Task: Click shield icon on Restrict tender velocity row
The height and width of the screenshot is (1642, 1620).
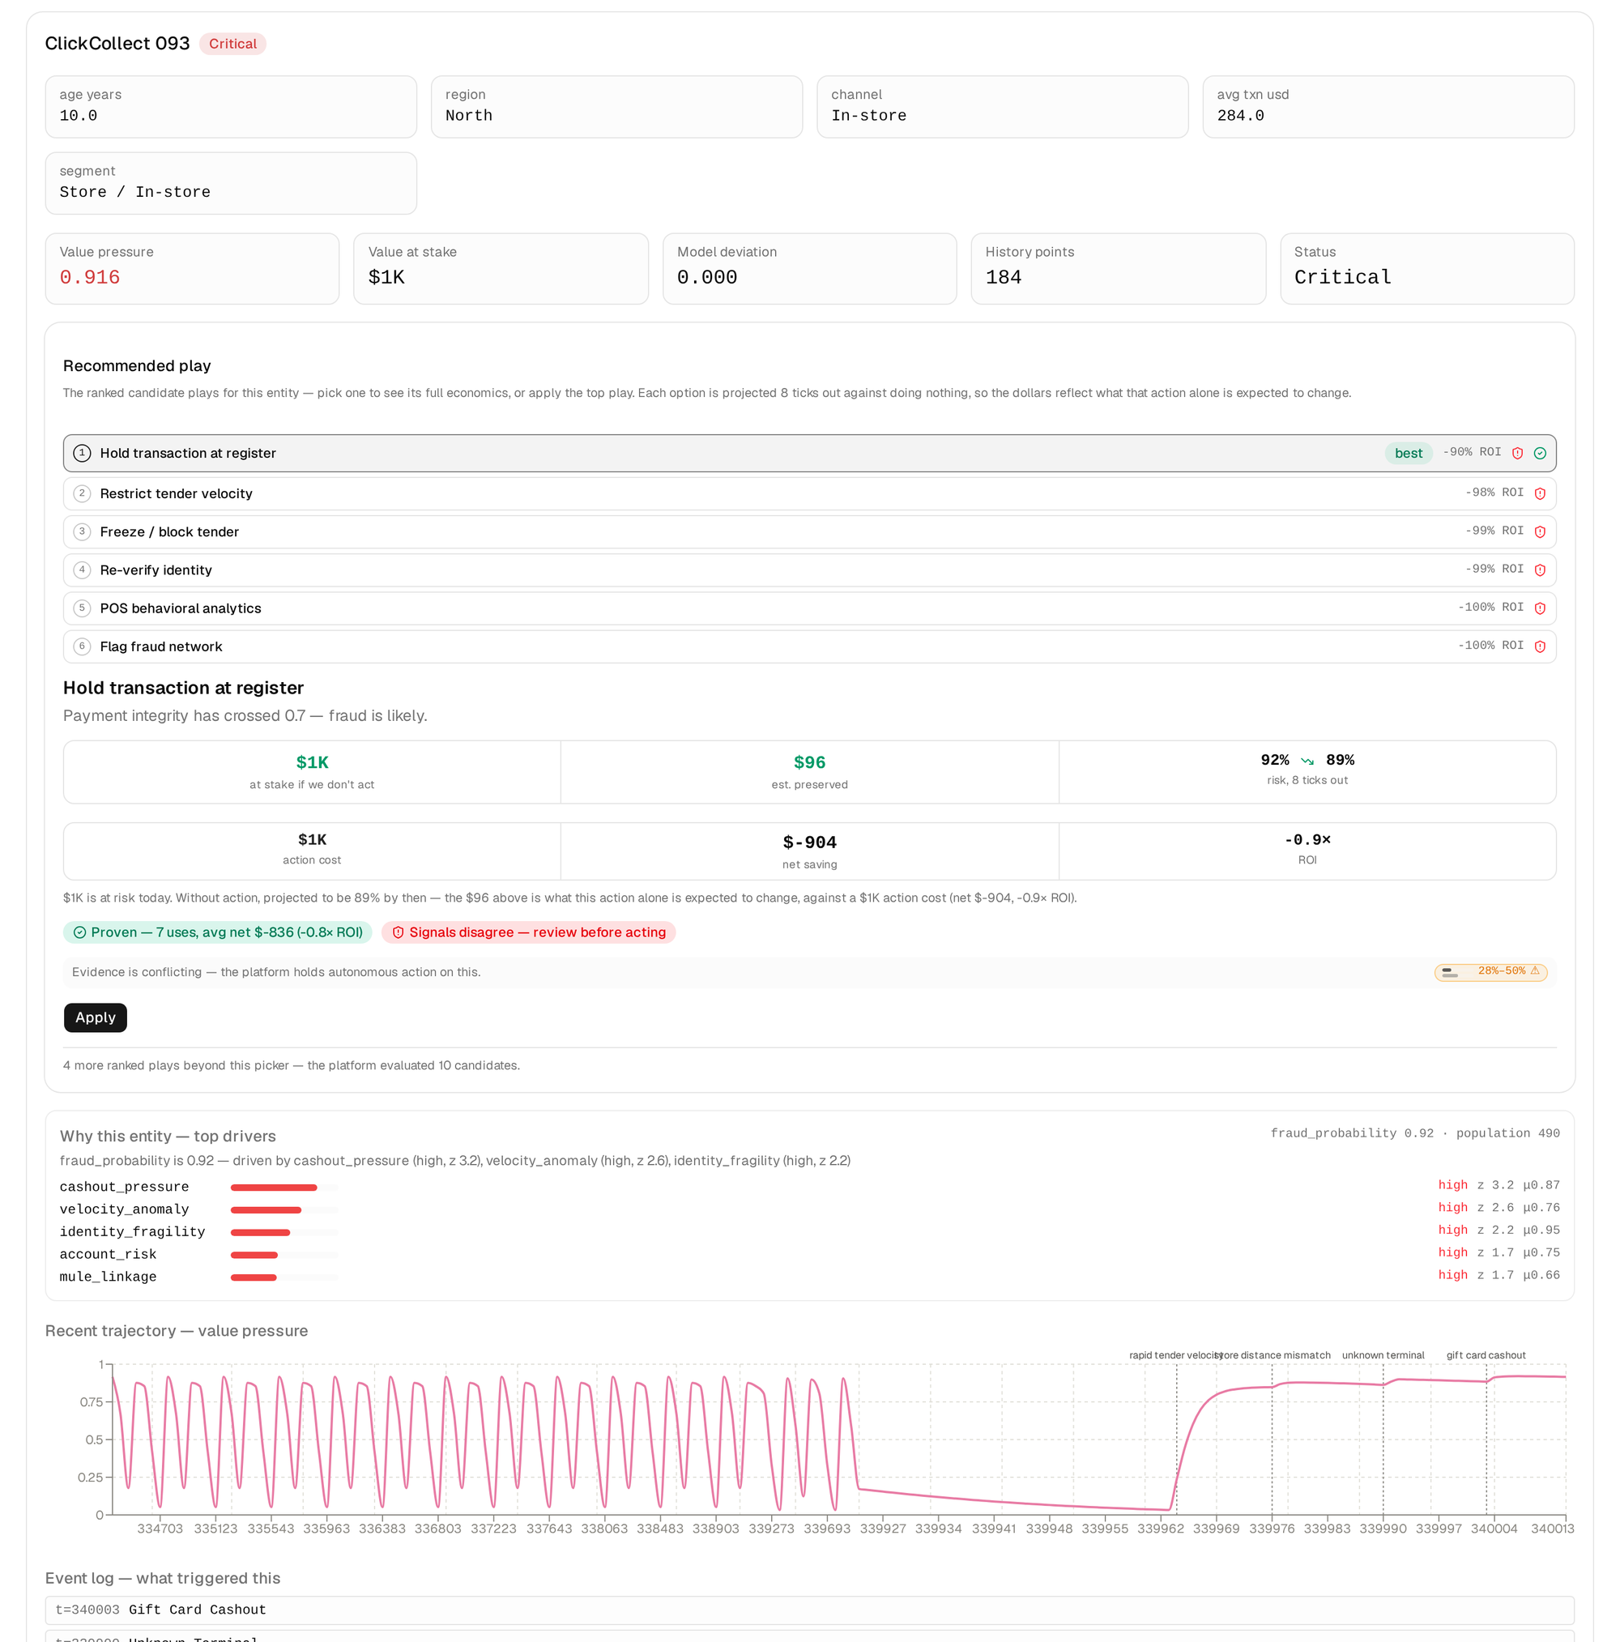Action: coord(1539,494)
